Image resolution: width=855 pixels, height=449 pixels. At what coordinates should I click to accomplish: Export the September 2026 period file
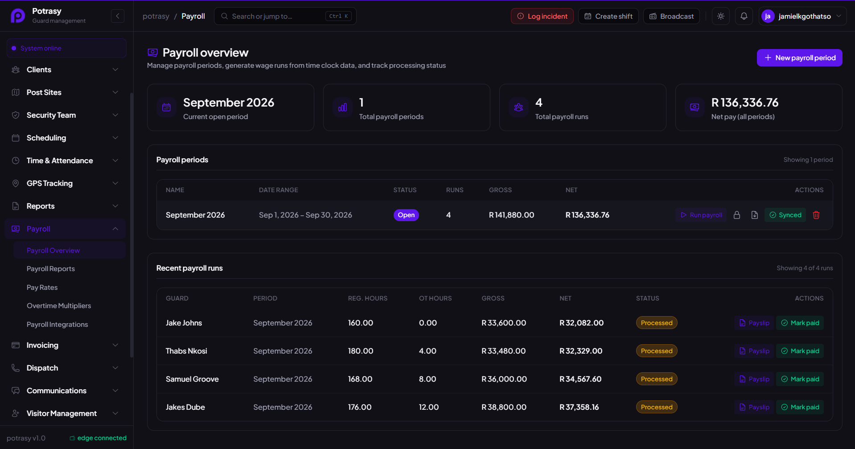pos(755,215)
